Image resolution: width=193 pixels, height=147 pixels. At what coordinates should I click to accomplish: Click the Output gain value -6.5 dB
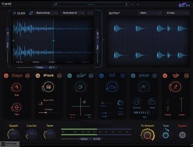coord(96,139)
